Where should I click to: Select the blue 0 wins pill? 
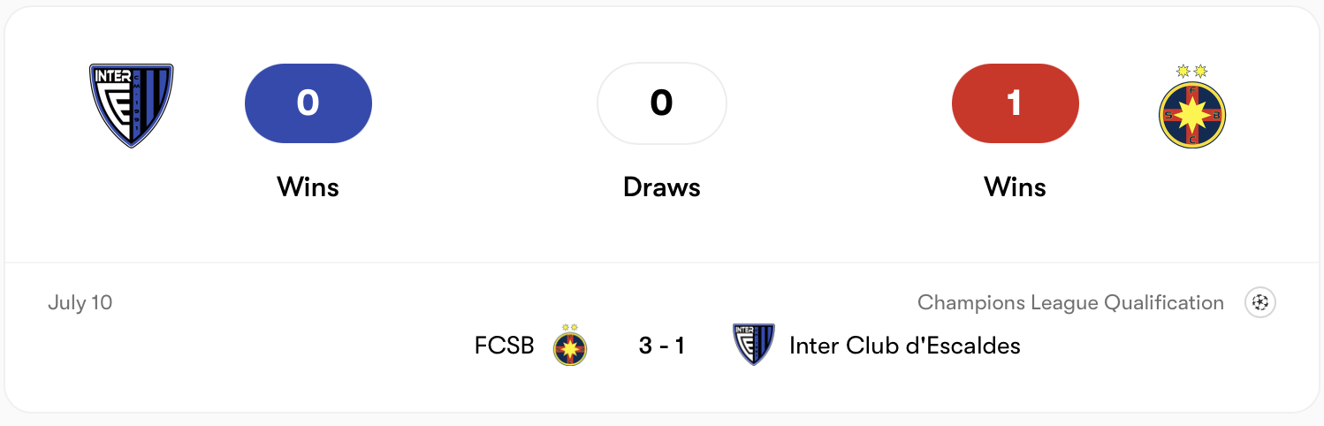[x=308, y=103]
